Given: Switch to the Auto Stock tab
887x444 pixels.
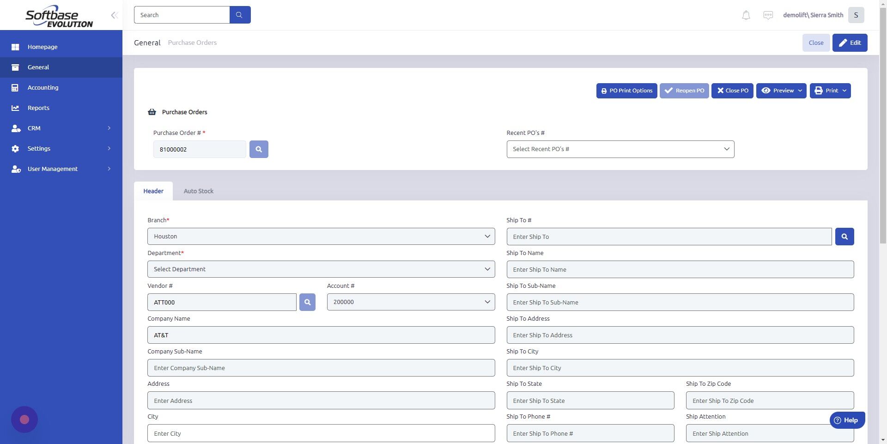Looking at the screenshot, I should 198,191.
